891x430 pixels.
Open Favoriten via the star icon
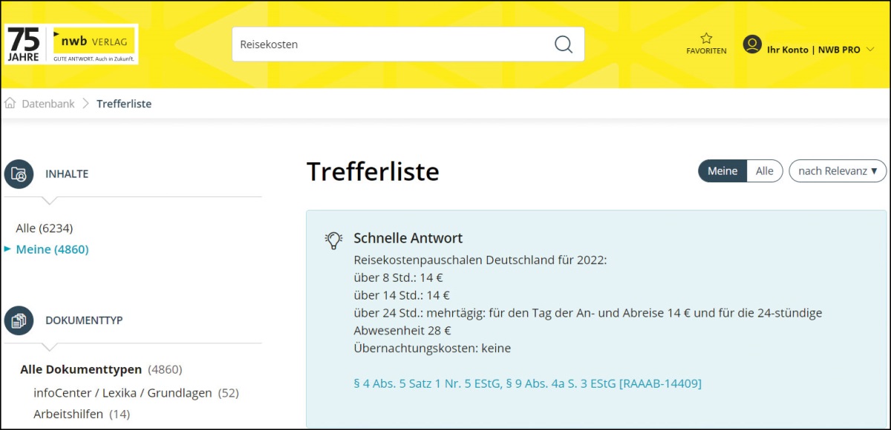click(x=706, y=39)
